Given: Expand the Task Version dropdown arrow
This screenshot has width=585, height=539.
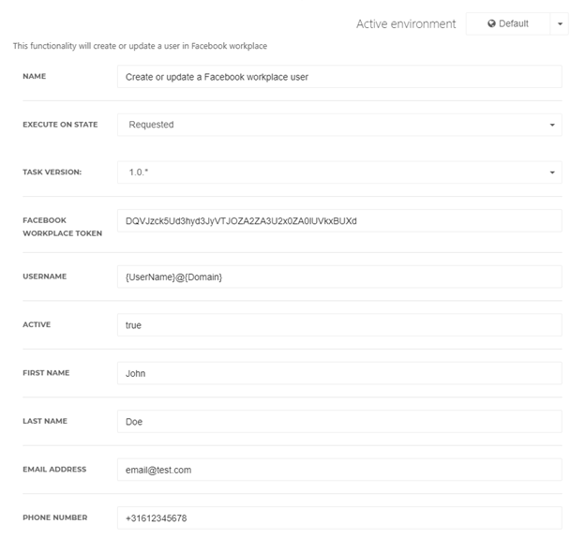Looking at the screenshot, I should [x=552, y=172].
